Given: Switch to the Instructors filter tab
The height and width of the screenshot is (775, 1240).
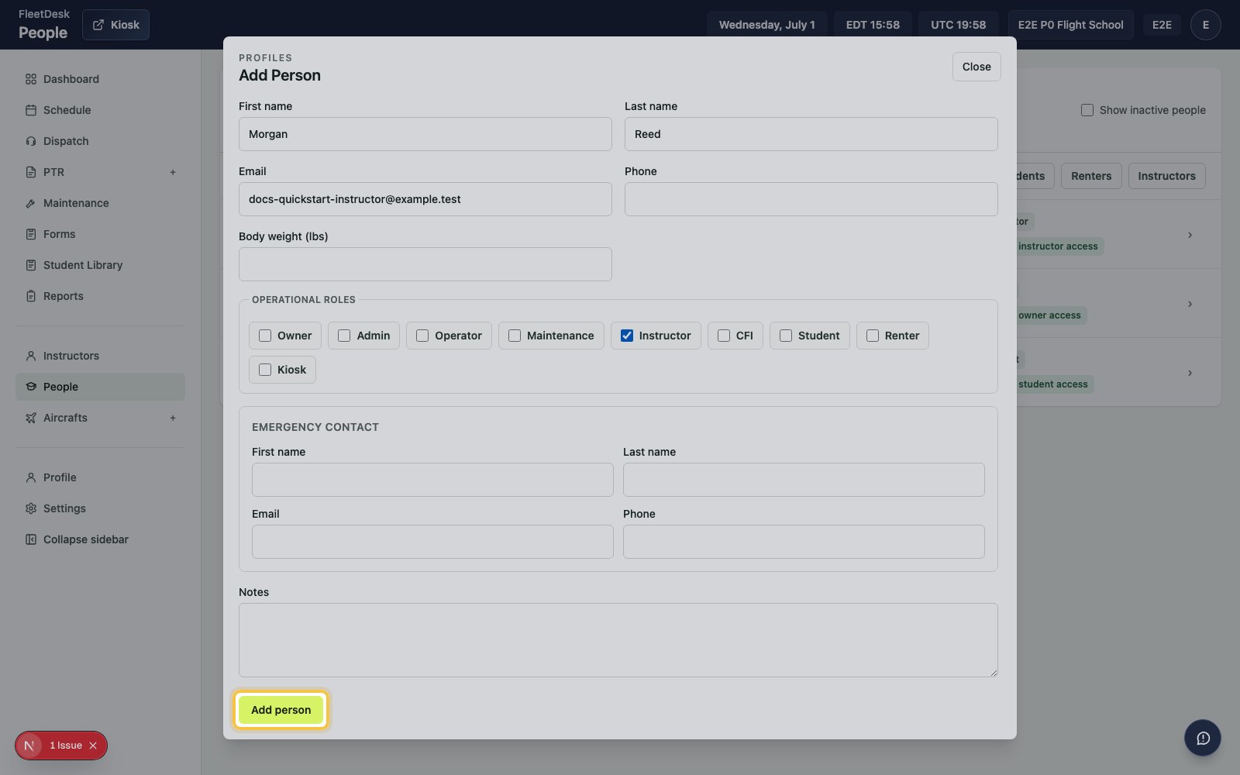Looking at the screenshot, I should pos(1166,176).
